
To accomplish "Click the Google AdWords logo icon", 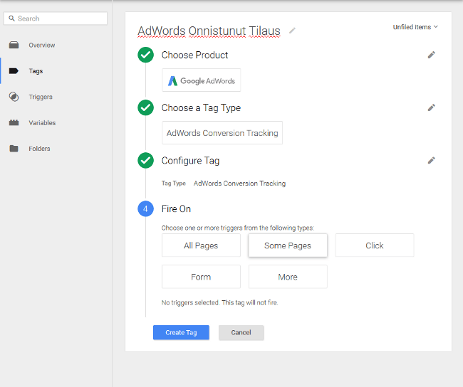I will [x=172, y=81].
